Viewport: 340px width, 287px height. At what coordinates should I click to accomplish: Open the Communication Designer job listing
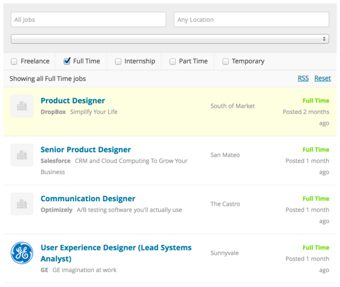point(88,199)
